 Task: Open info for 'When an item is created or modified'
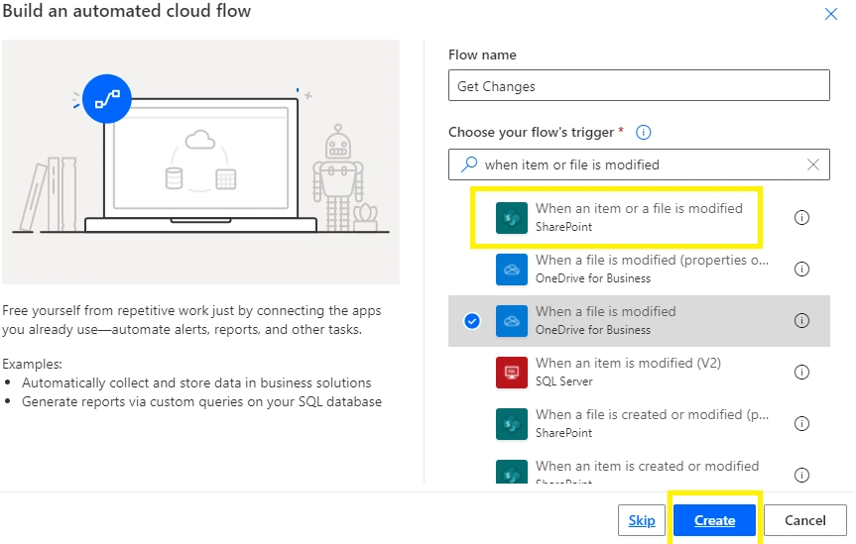tap(801, 476)
